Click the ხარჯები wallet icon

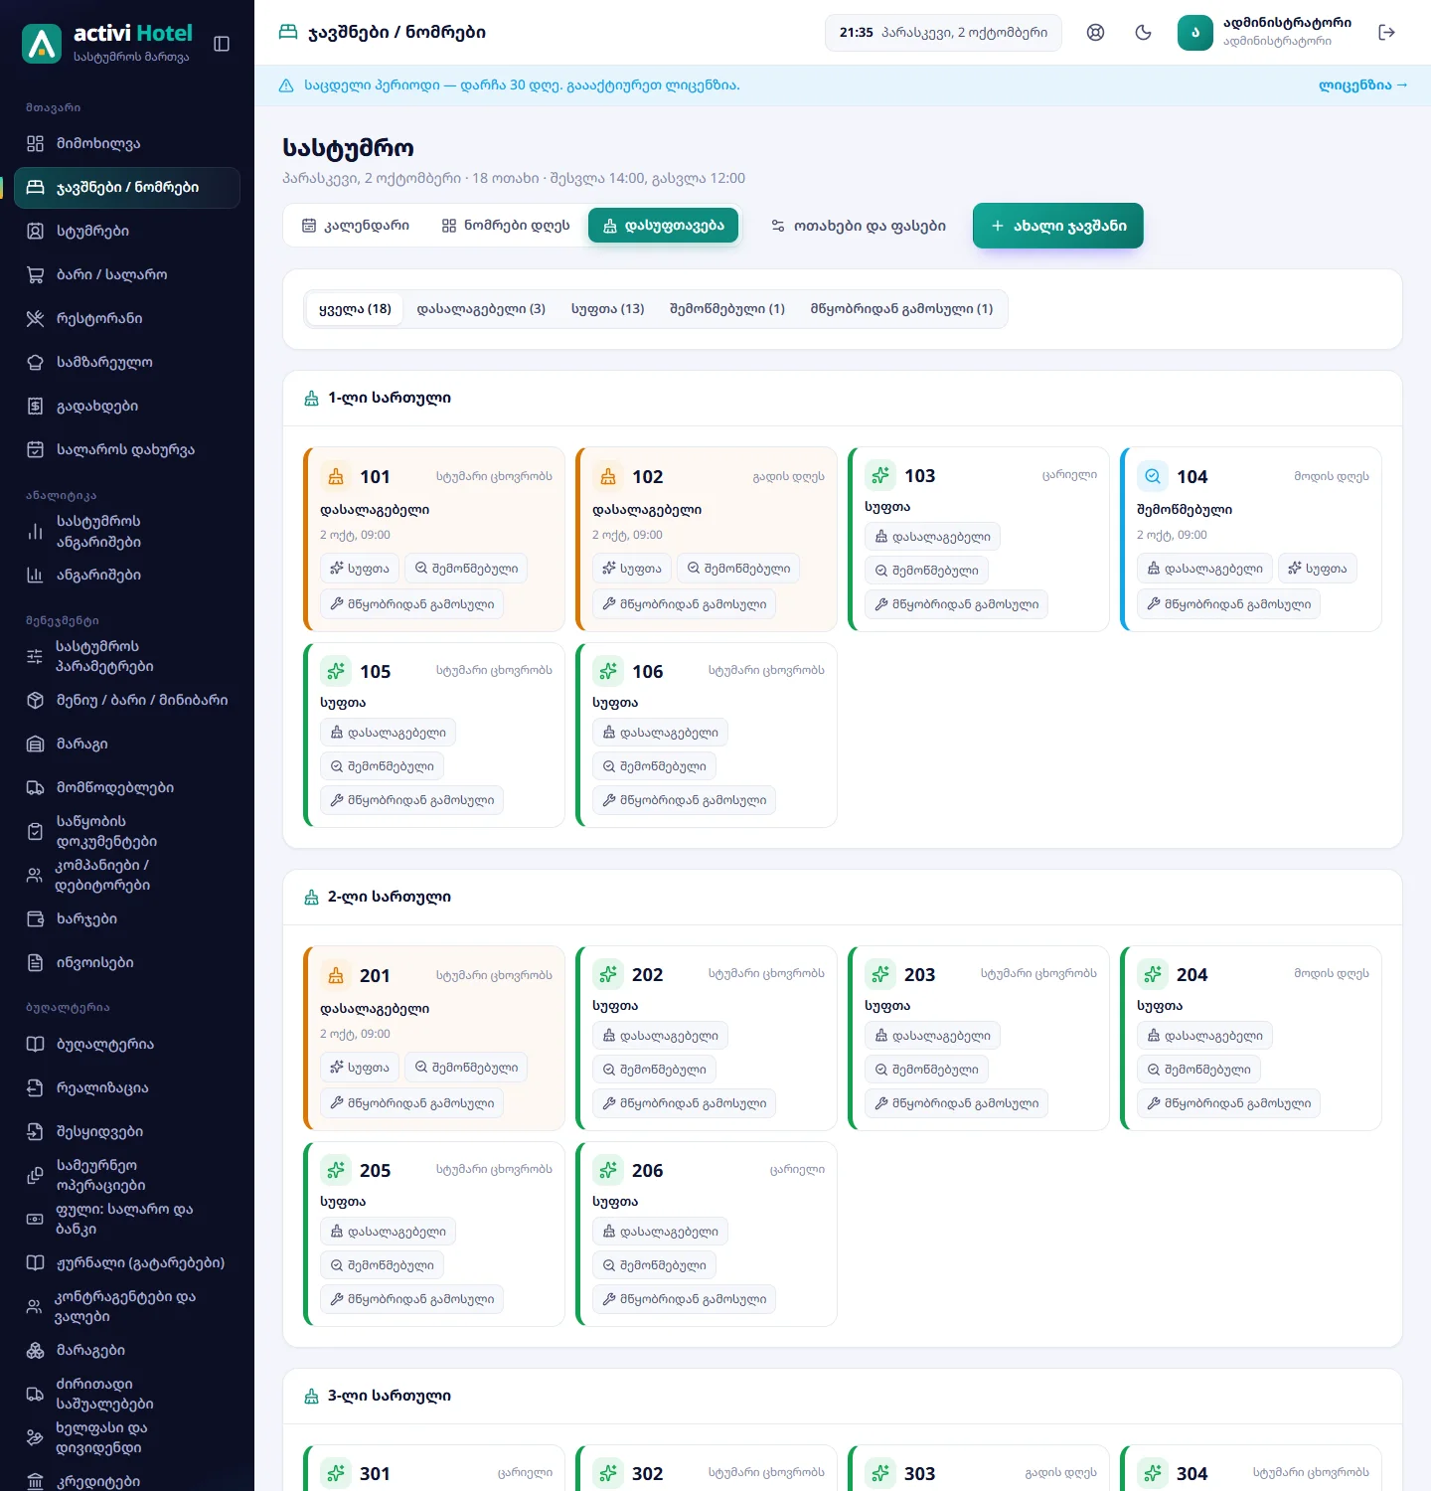tap(35, 918)
